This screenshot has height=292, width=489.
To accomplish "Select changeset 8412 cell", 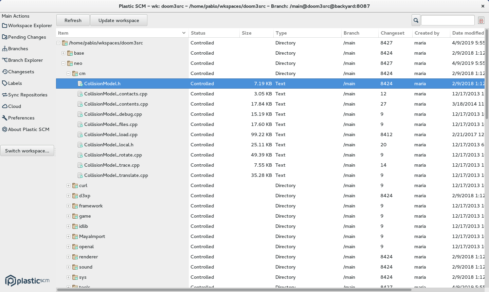I will click(x=386, y=134).
